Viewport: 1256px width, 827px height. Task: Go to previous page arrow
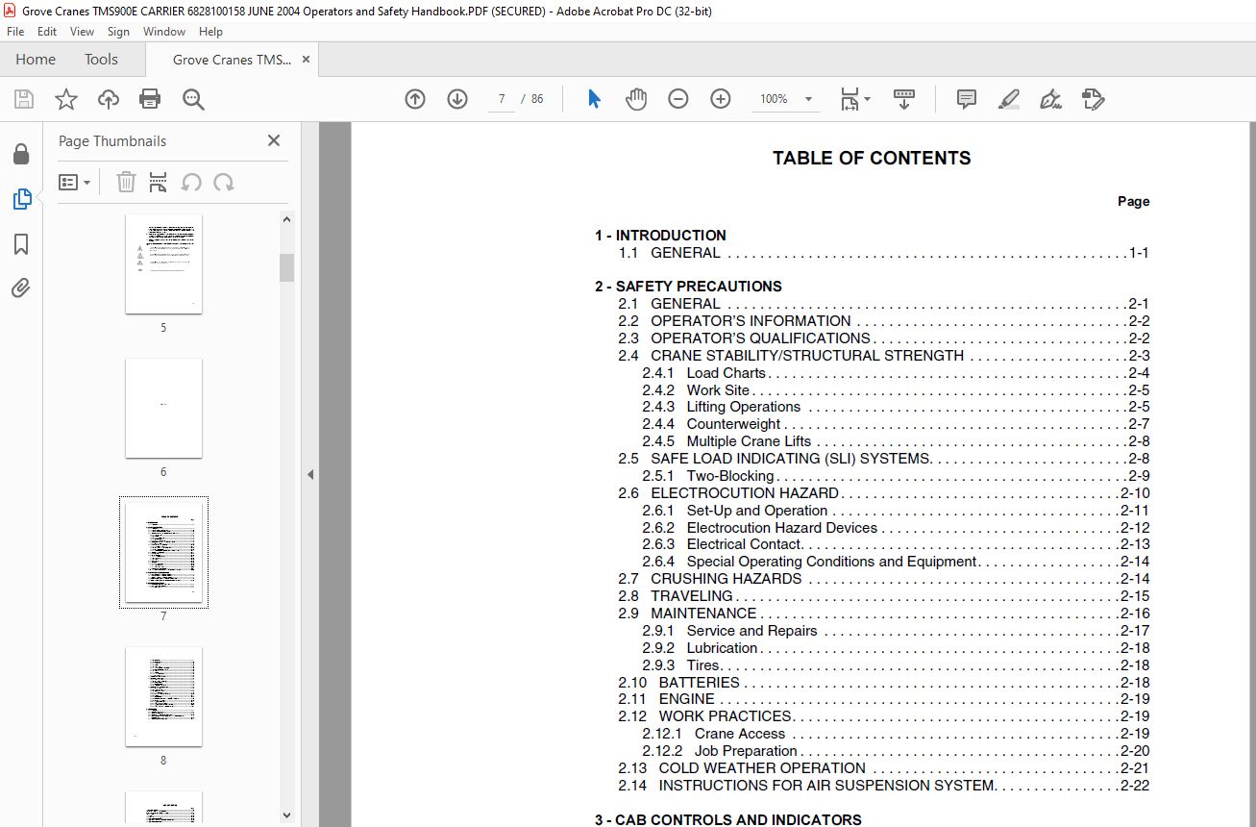click(415, 99)
